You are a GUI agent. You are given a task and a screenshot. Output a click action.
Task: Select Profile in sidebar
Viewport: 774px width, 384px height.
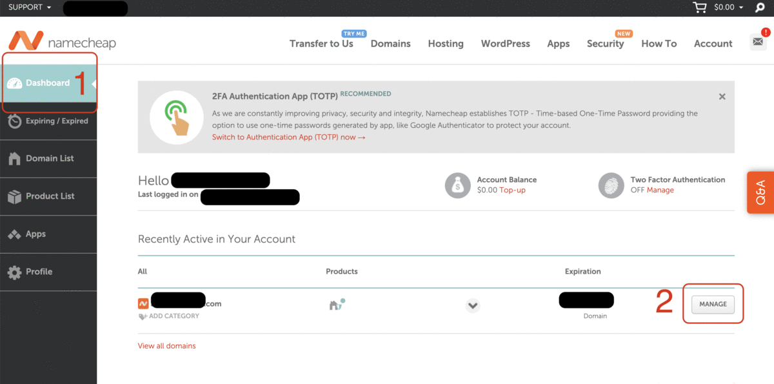48,272
